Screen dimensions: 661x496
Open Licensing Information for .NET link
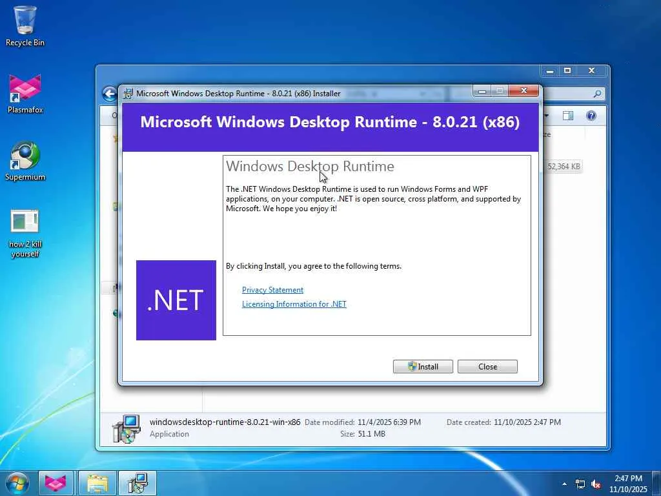(x=294, y=304)
